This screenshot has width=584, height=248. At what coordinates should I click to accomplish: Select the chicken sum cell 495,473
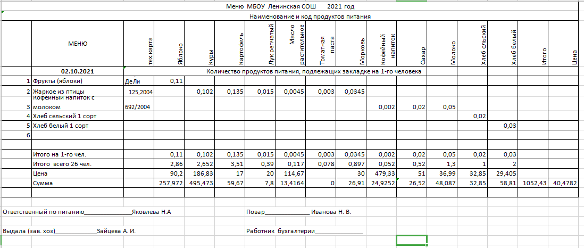click(200, 183)
